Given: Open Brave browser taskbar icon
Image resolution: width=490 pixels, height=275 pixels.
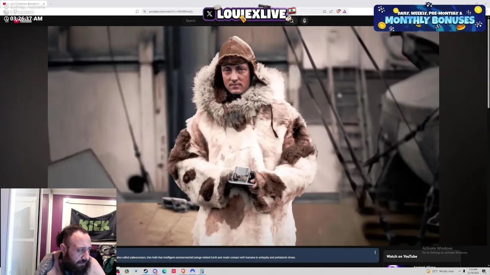Looking at the screenshot, I should (x=183, y=271).
